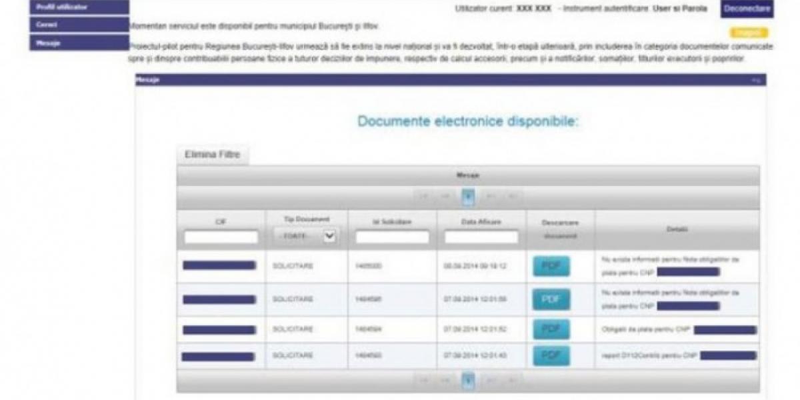The width and height of the screenshot is (800, 400).
Task: Focus the CIF filter input field
Action: pos(221,237)
